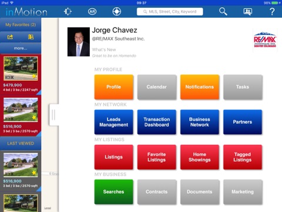Open the Leads Management tile
Viewport: 282px width, 212px height.
click(113, 122)
